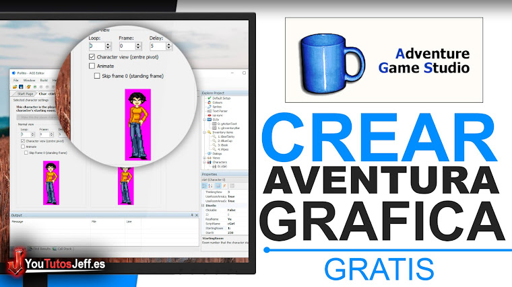Open gInventoryBar GUI item
This screenshot has height=287, width=512.
(x=229, y=128)
